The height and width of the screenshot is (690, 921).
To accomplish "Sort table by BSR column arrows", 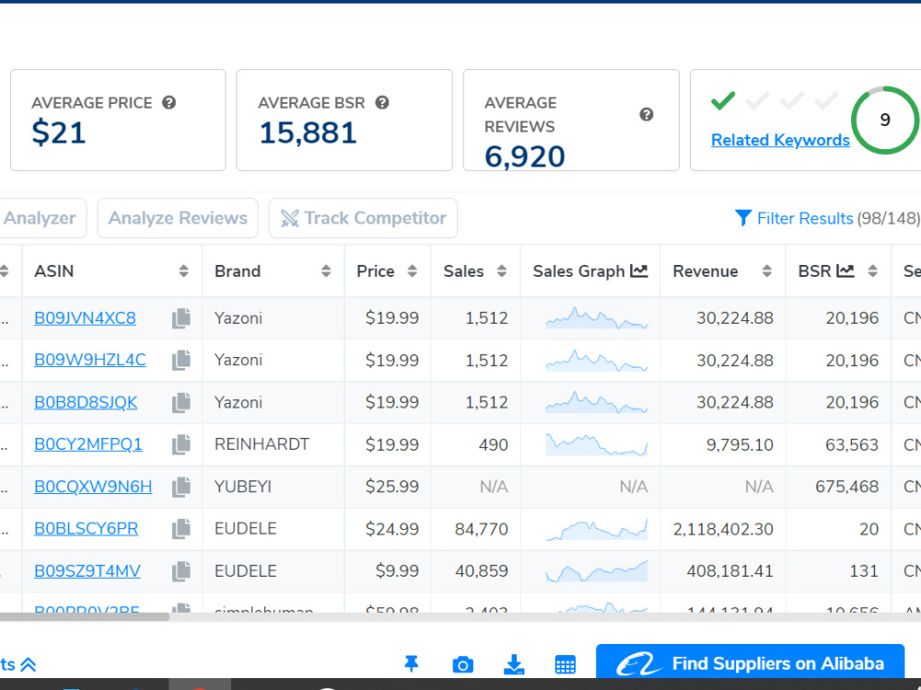I will tap(873, 271).
